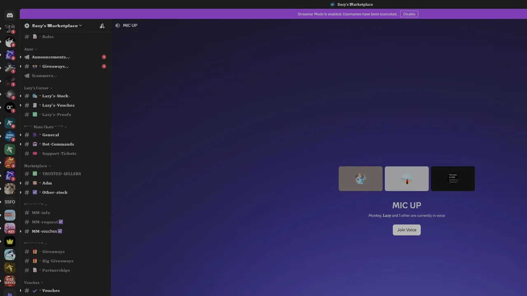Click the speaker icon beside MIC UP header

click(x=118, y=25)
